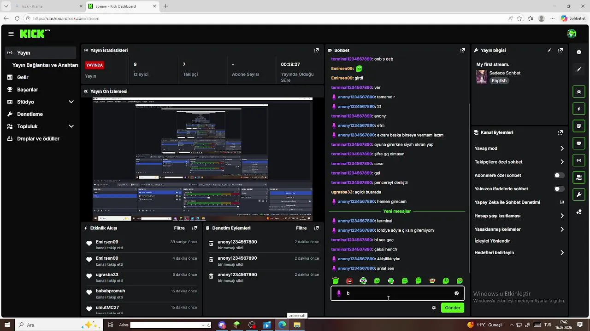Open the Filtre dropdown in Etkinlik Akışı
This screenshot has width=590, height=331.
point(179,228)
